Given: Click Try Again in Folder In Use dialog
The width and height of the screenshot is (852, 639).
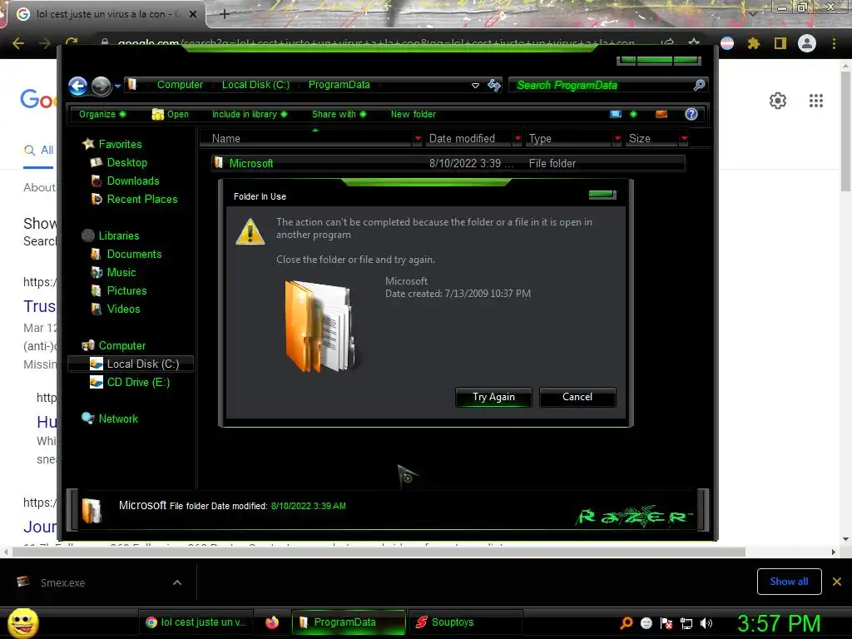Looking at the screenshot, I should (x=493, y=397).
